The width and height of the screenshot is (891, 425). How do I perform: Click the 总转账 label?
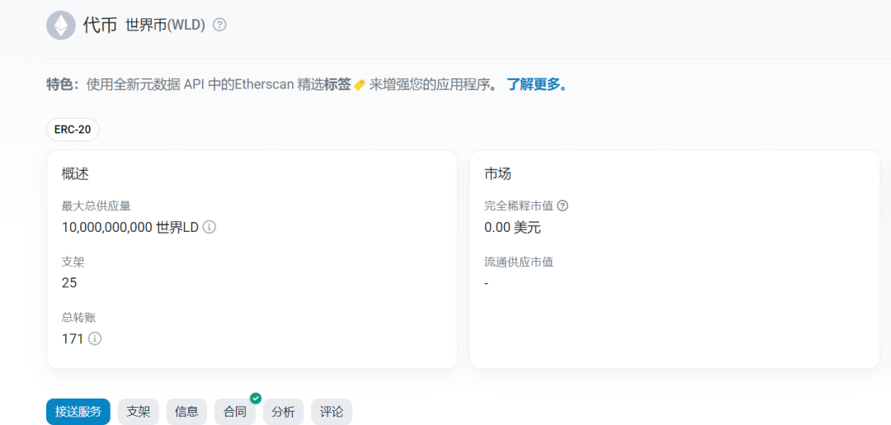pyautogui.click(x=79, y=318)
